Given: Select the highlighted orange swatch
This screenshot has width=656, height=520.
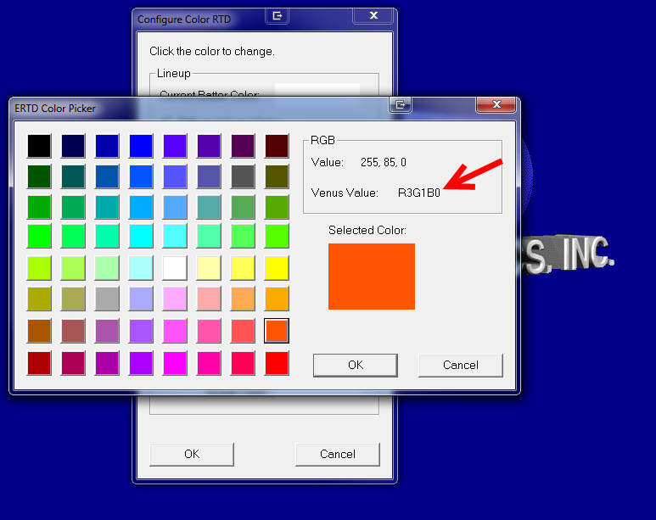Looking at the screenshot, I should [277, 331].
